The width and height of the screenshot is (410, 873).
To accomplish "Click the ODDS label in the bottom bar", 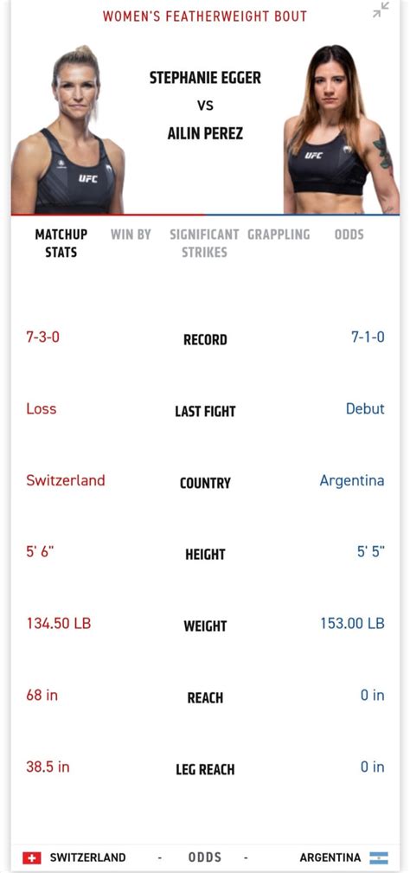I will point(205,857).
